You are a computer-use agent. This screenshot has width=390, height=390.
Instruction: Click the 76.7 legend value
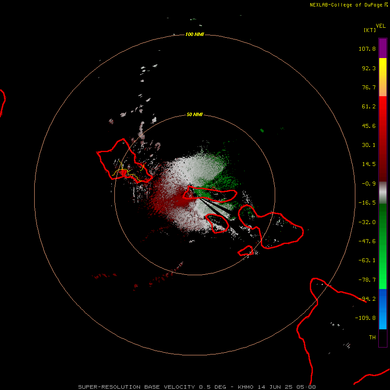tap(369, 87)
